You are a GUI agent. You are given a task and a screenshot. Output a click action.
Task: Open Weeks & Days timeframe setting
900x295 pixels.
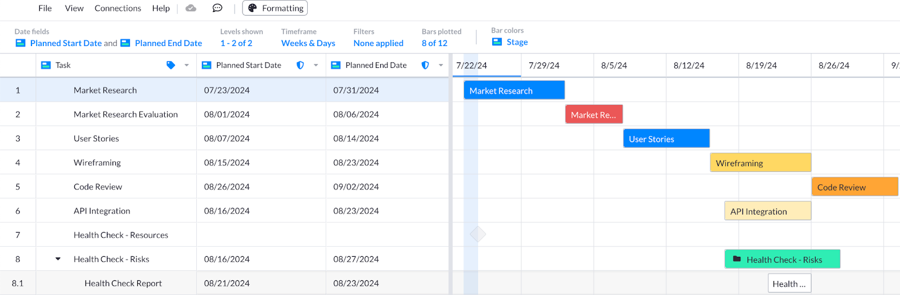point(308,43)
